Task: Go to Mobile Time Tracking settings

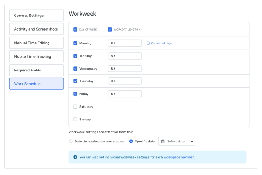Action: click(37, 56)
